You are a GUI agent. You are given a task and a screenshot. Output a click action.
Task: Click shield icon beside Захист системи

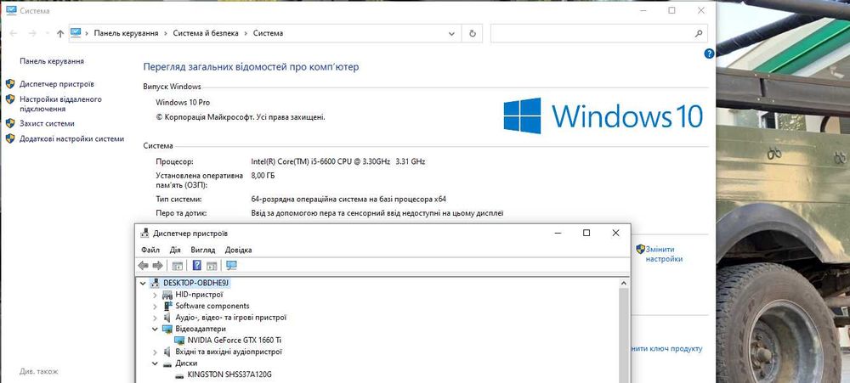coord(10,123)
